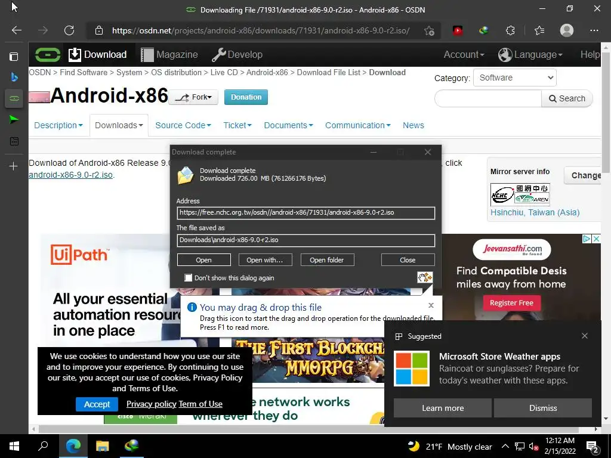Click Learn more on Weather apps notification

pyautogui.click(x=443, y=408)
